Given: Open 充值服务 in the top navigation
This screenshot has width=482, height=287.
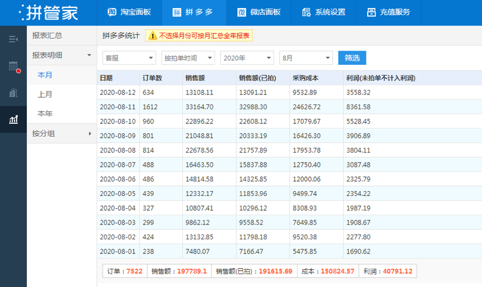Looking at the screenshot, I should (389, 12).
